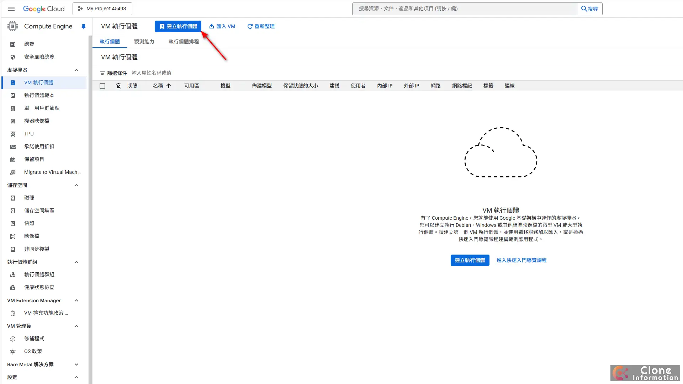Click the VM 擴充功能政策 icon
The width and height of the screenshot is (683, 384).
pyautogui.click(x=13, y=313)
